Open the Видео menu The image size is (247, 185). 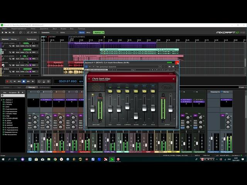coord(63,29)
